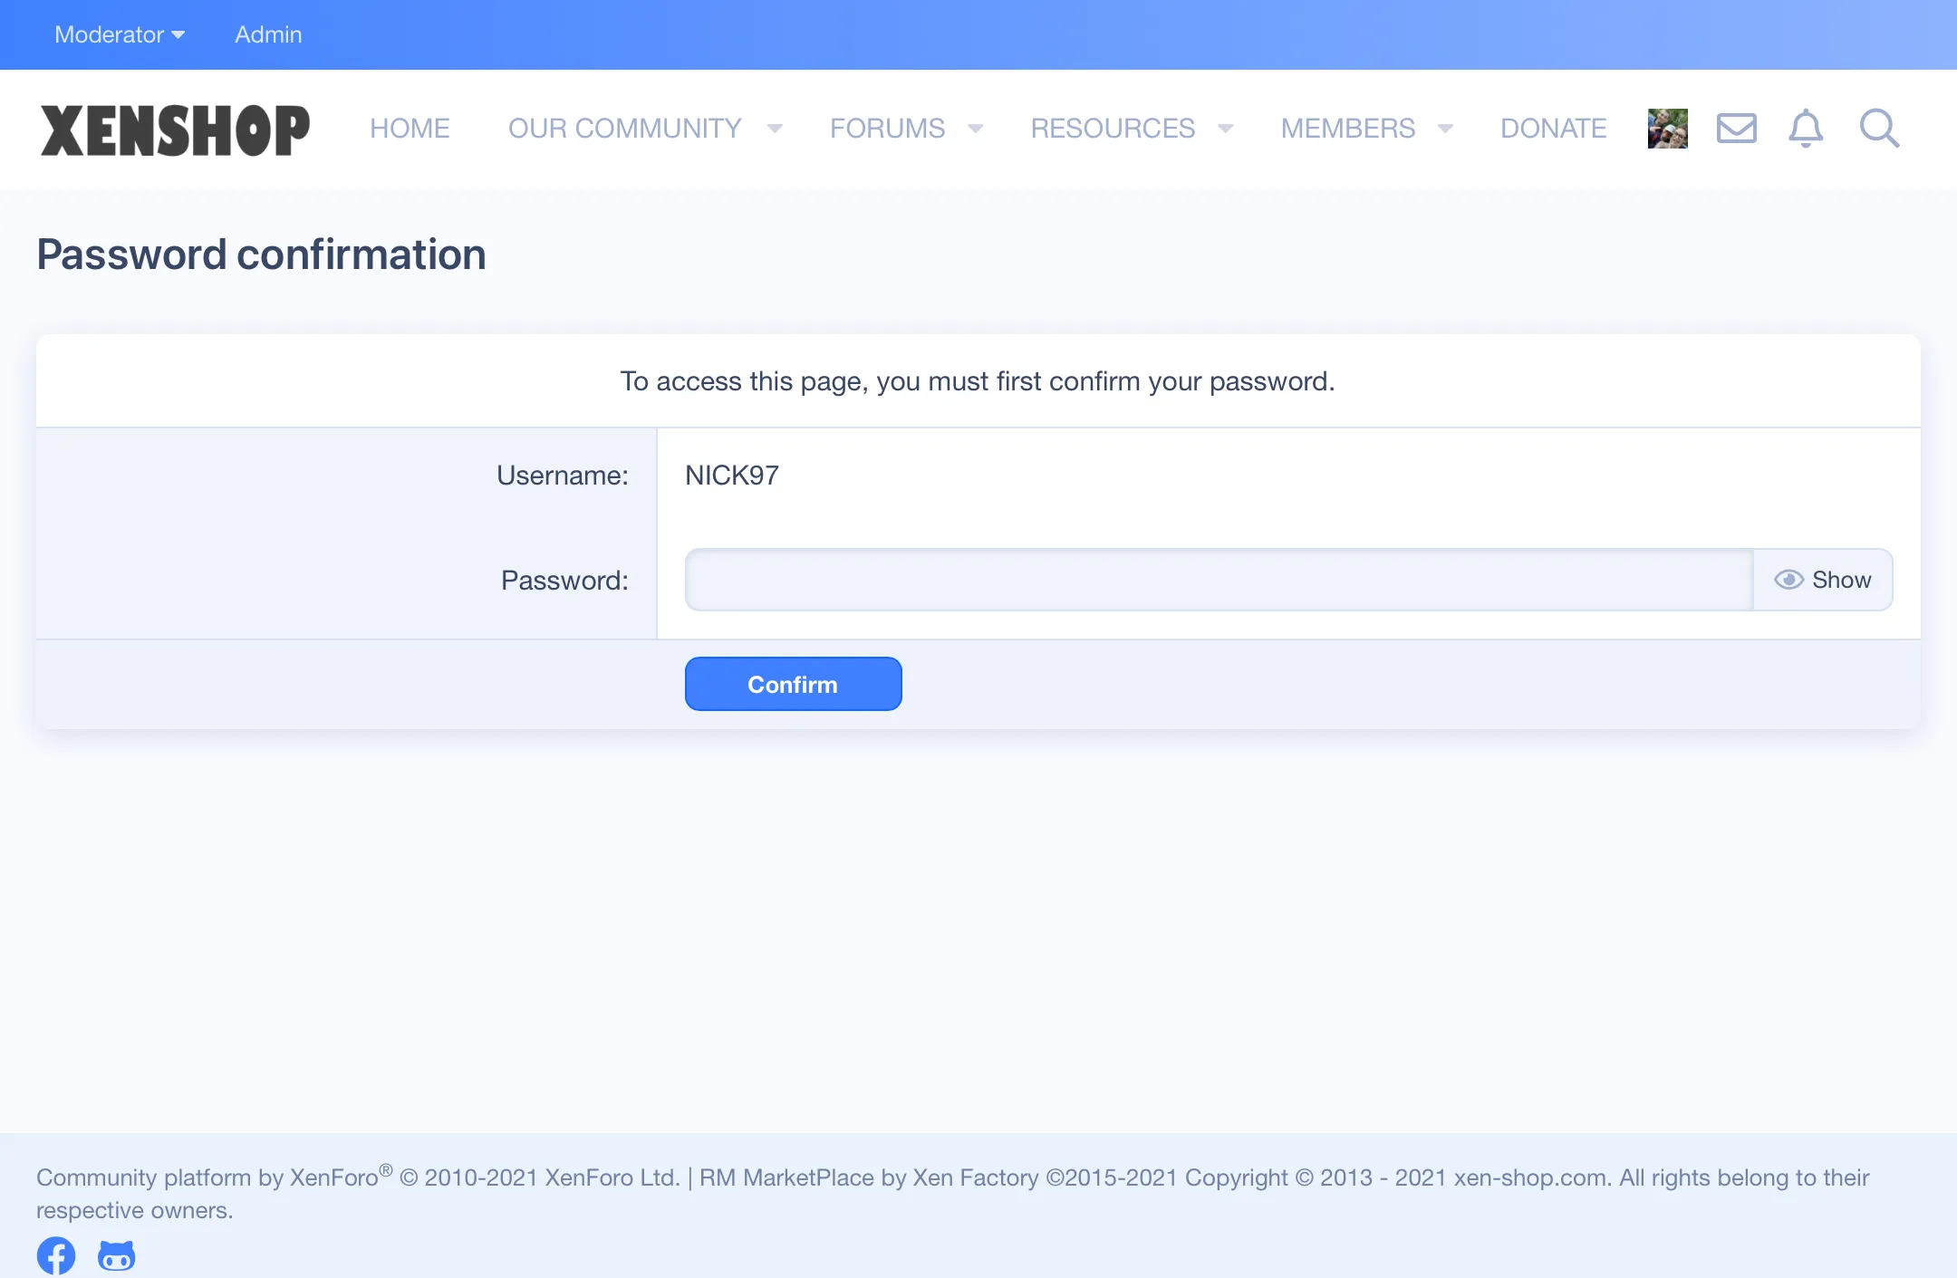Open the Members menu item
1957x1278 pixels.
coord(1347,129)
